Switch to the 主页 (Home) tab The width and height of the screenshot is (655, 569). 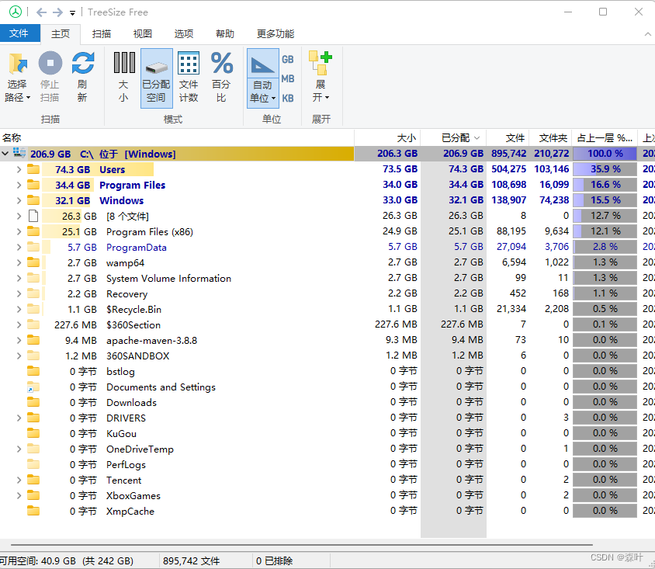(x=61, y=34)
